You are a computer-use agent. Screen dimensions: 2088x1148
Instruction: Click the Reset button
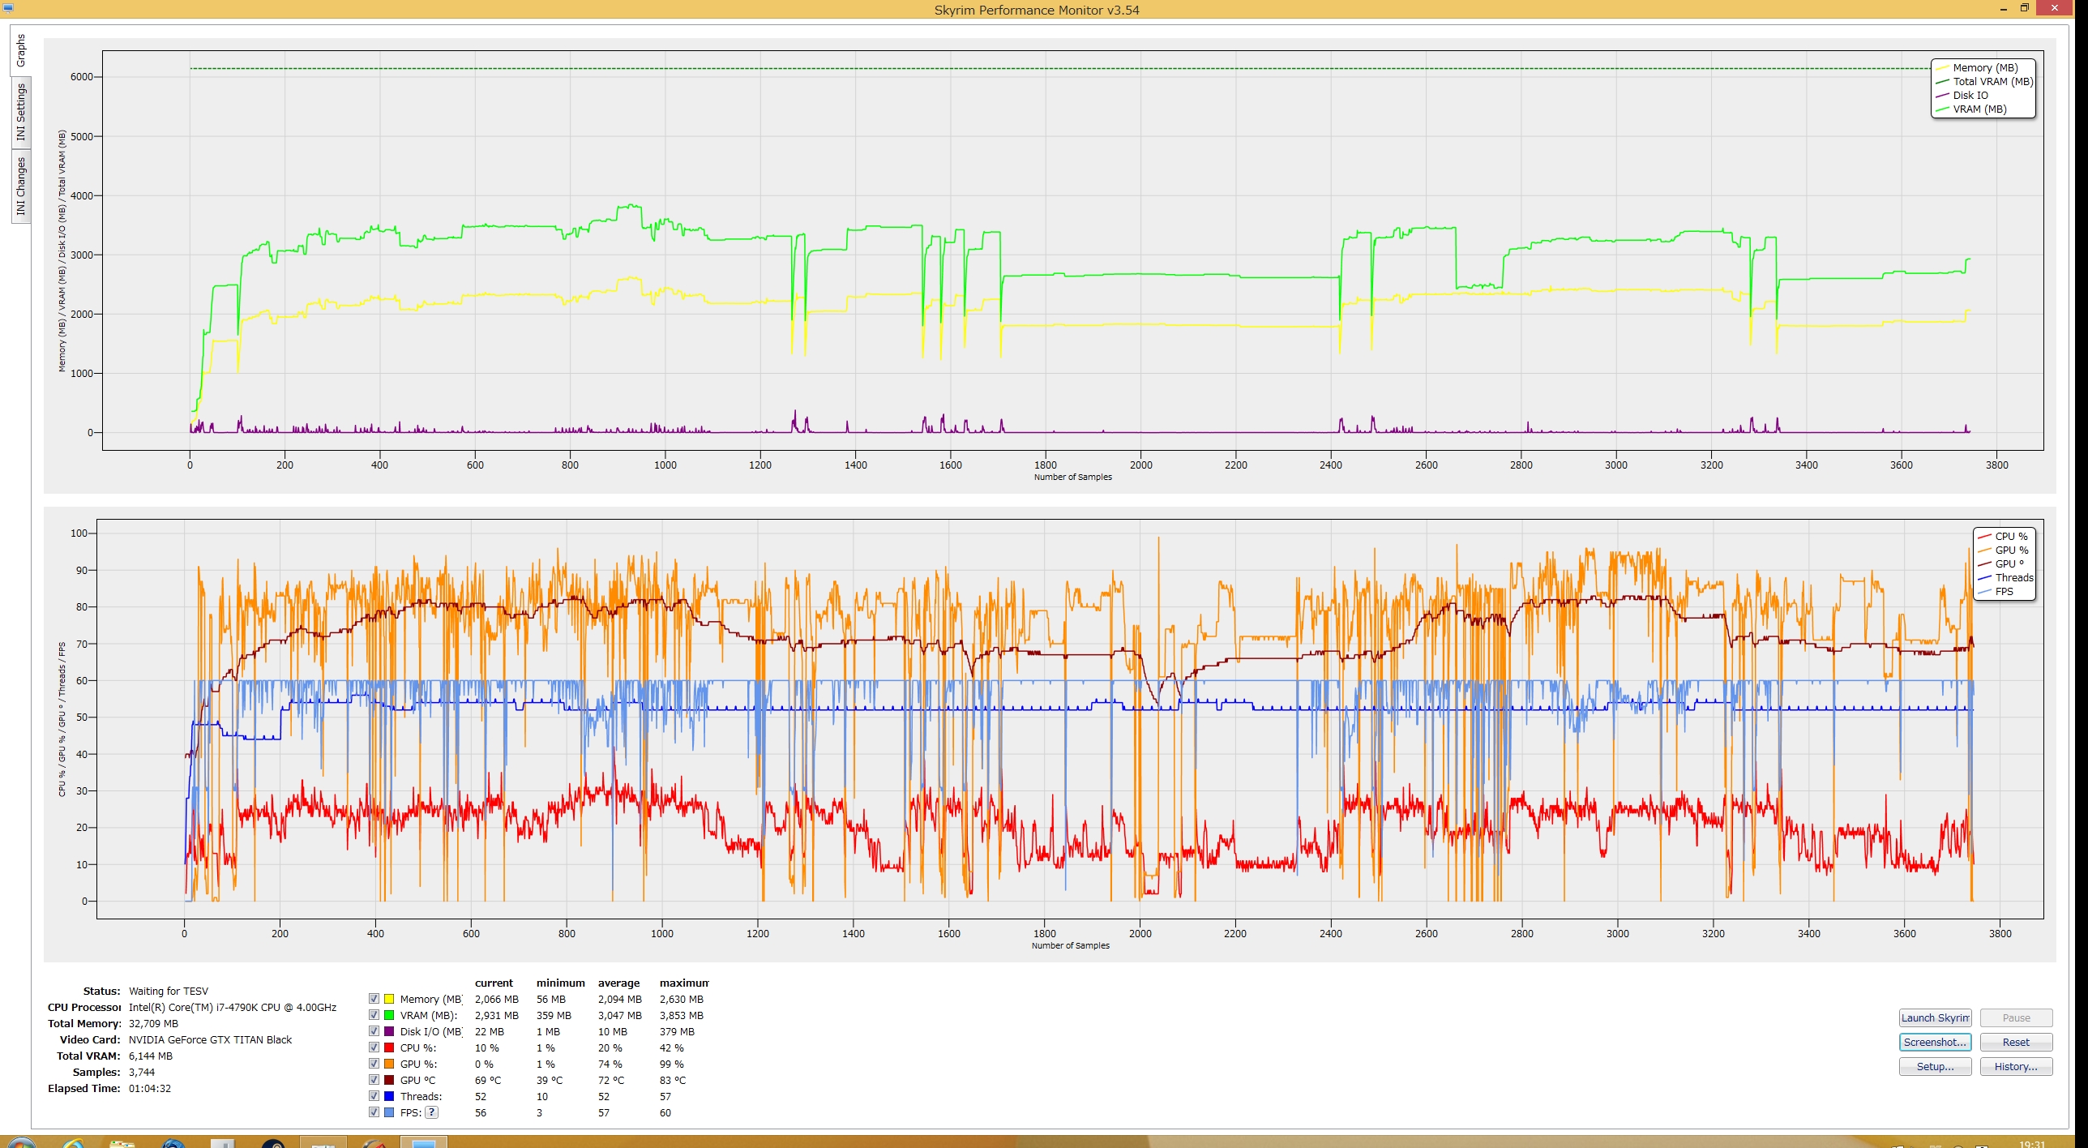2016,1042
